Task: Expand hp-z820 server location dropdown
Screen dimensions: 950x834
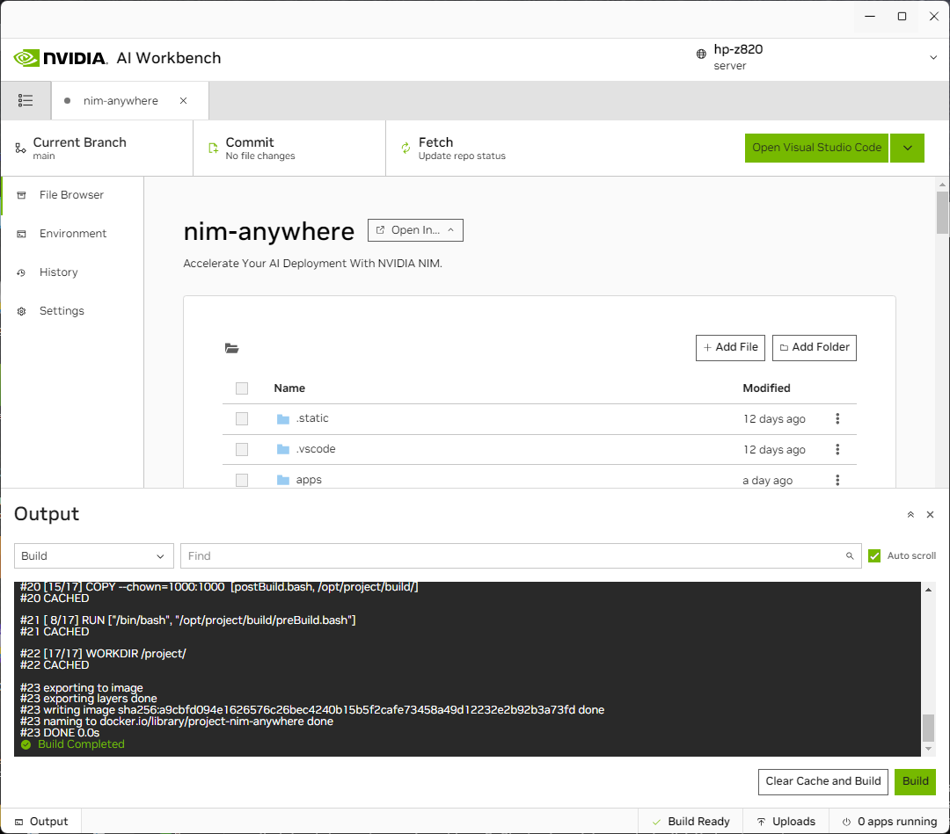Action: pyautogui.click(x=933, y=57)
